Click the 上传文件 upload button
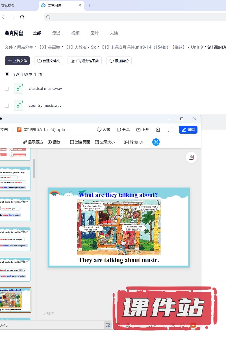This screenshot has height=339, width=226. (17, 61)
